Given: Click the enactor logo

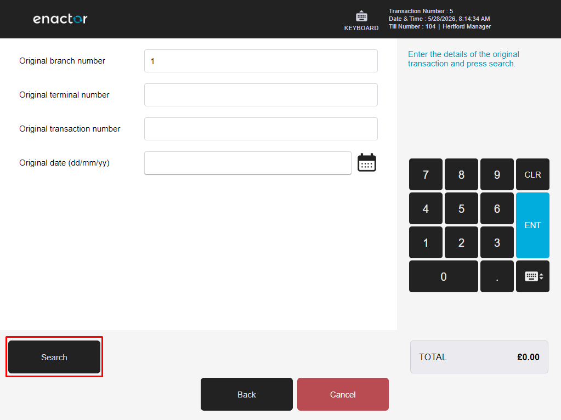Looking at the screenshot, I should pos(60,19).
